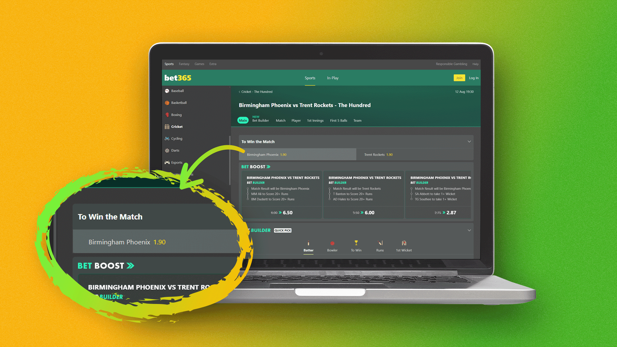Expand the Bet Builder Quick Pick section

[469, 230]
